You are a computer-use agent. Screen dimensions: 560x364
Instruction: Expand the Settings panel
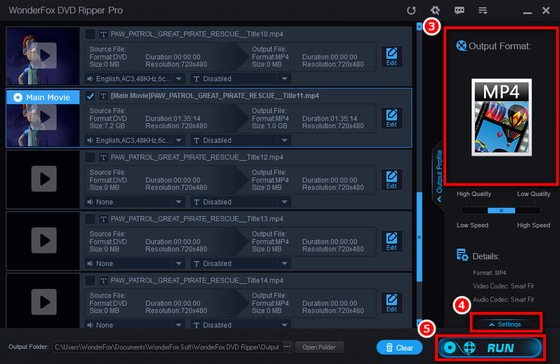pyautogui.click(x=505, y=324)
